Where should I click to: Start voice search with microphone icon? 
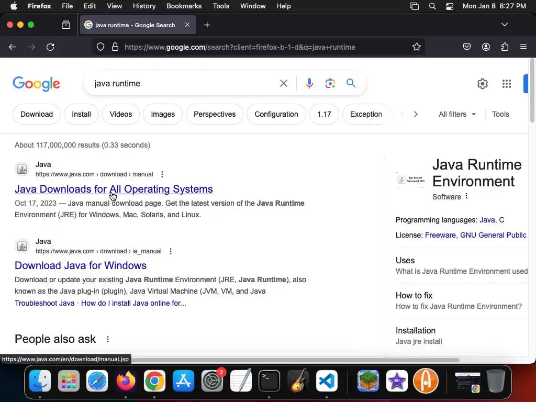[x=309, y=83]
